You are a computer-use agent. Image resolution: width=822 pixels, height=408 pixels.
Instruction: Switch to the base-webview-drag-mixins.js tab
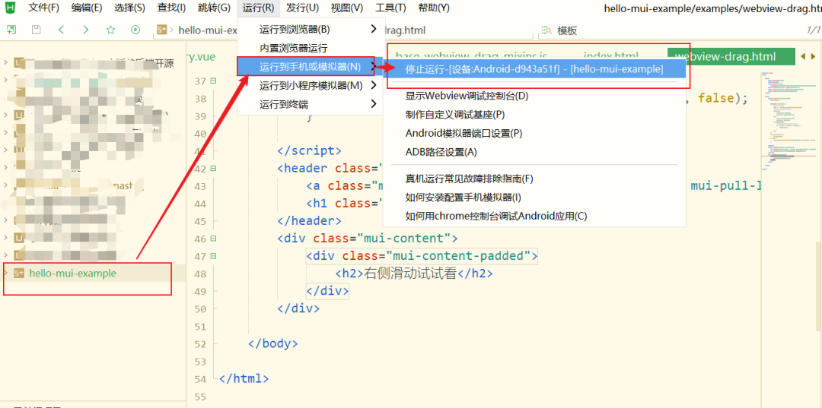(x=471, y=56)
